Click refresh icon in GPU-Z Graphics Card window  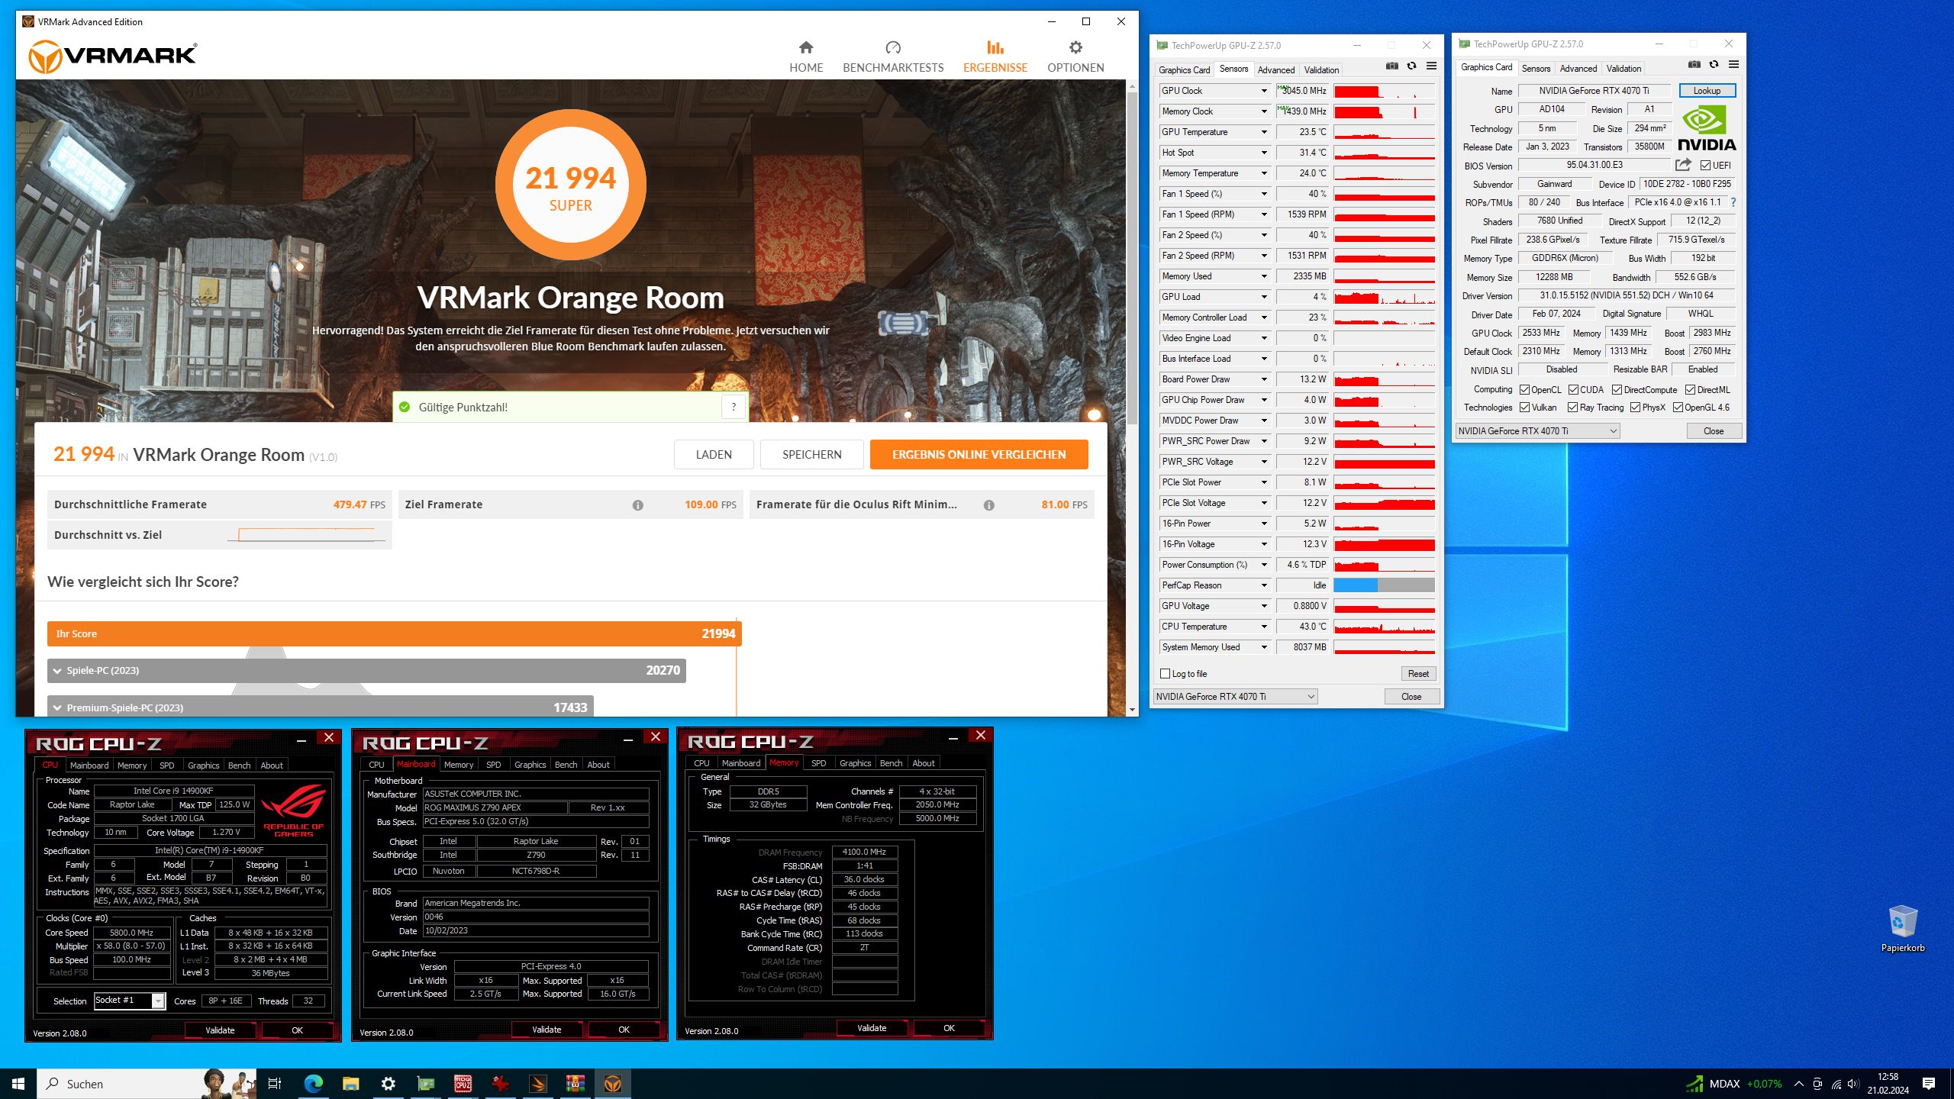pos(1714,65)
